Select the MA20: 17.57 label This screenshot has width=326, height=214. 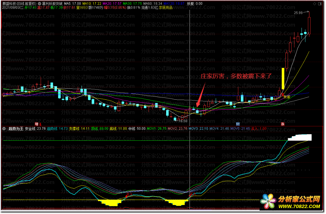tap(112, 3)
